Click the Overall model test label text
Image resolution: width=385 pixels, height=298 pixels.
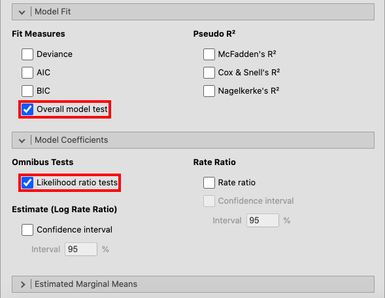point(72,109)
